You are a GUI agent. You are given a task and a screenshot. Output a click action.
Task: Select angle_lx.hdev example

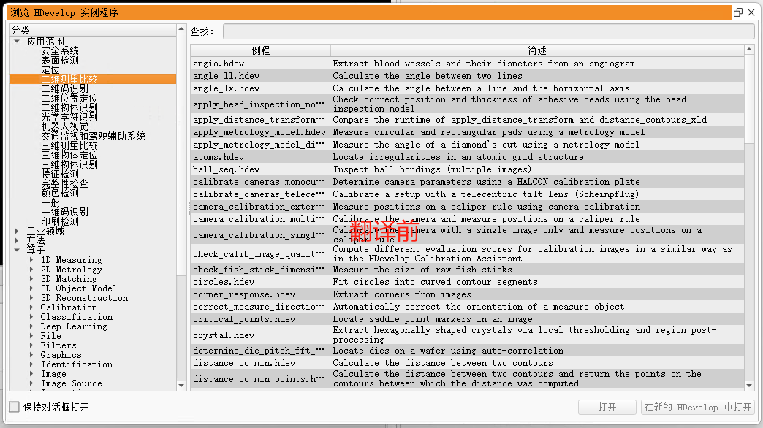pyautogui.click(x=467, y=88)
